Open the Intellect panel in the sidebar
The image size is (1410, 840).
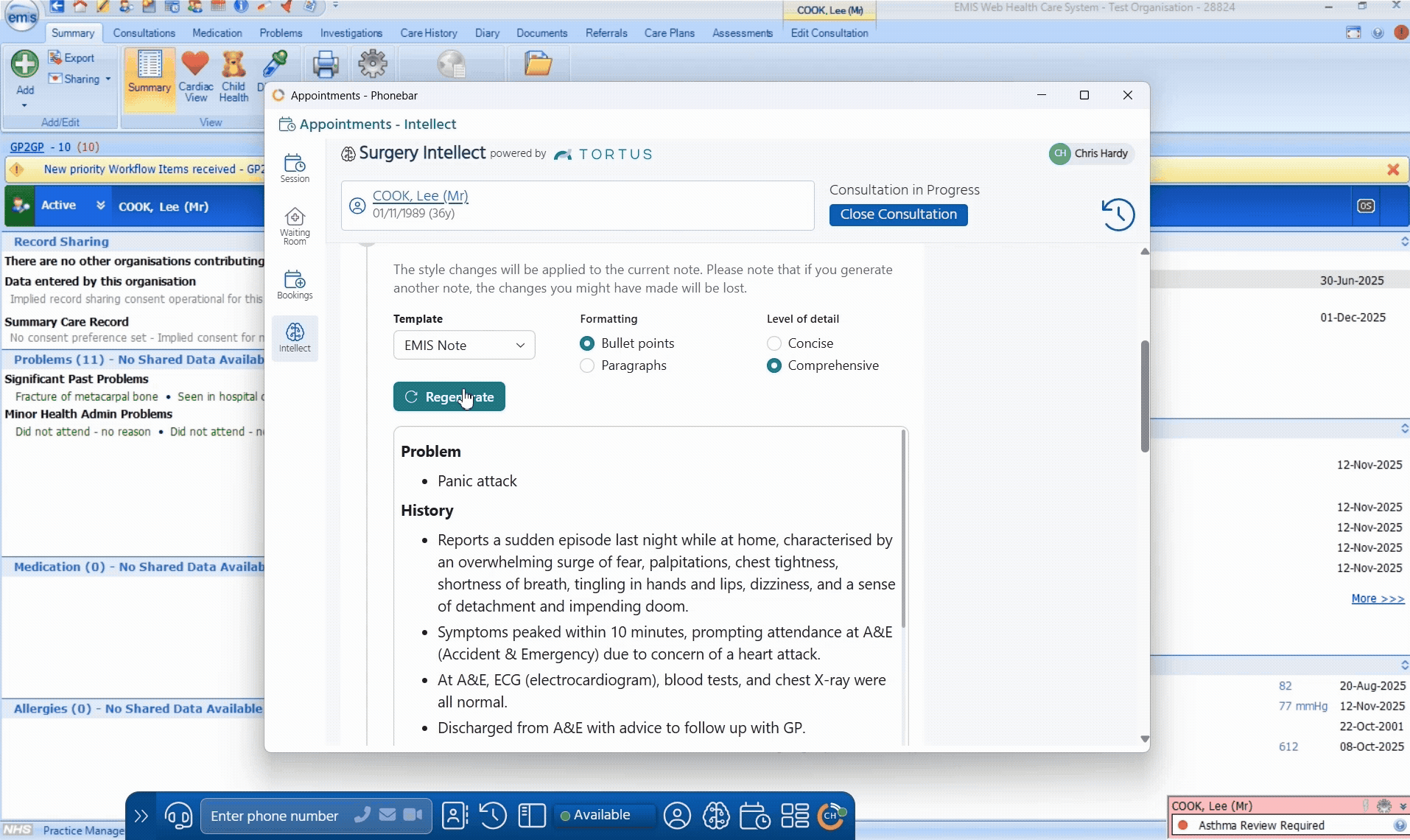[295, 338]
